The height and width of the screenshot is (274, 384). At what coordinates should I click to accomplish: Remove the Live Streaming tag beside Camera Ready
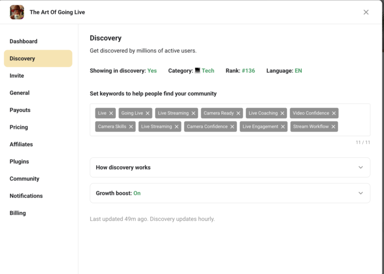193,113
